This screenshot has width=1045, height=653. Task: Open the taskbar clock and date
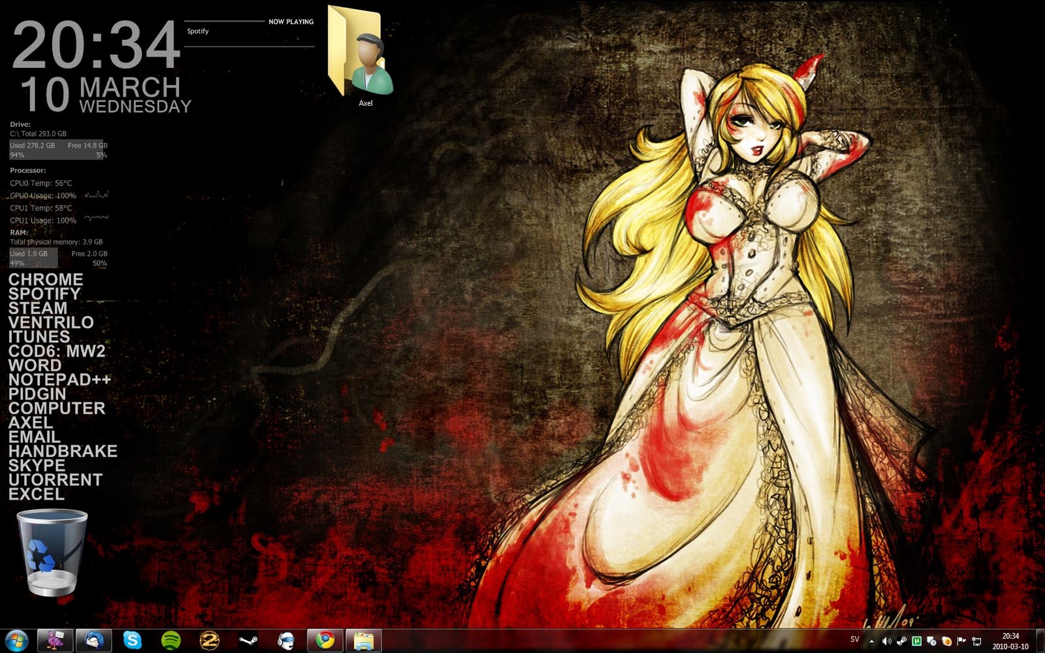(x=1010, y=641)
